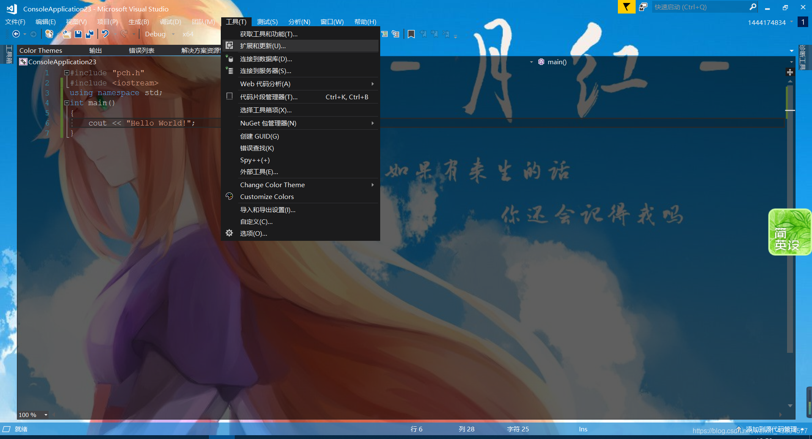The height and width of the screenshot is (439, 812).
Task: Click the editor horizontal scrollbar right arrow
Action: (781, 415)
